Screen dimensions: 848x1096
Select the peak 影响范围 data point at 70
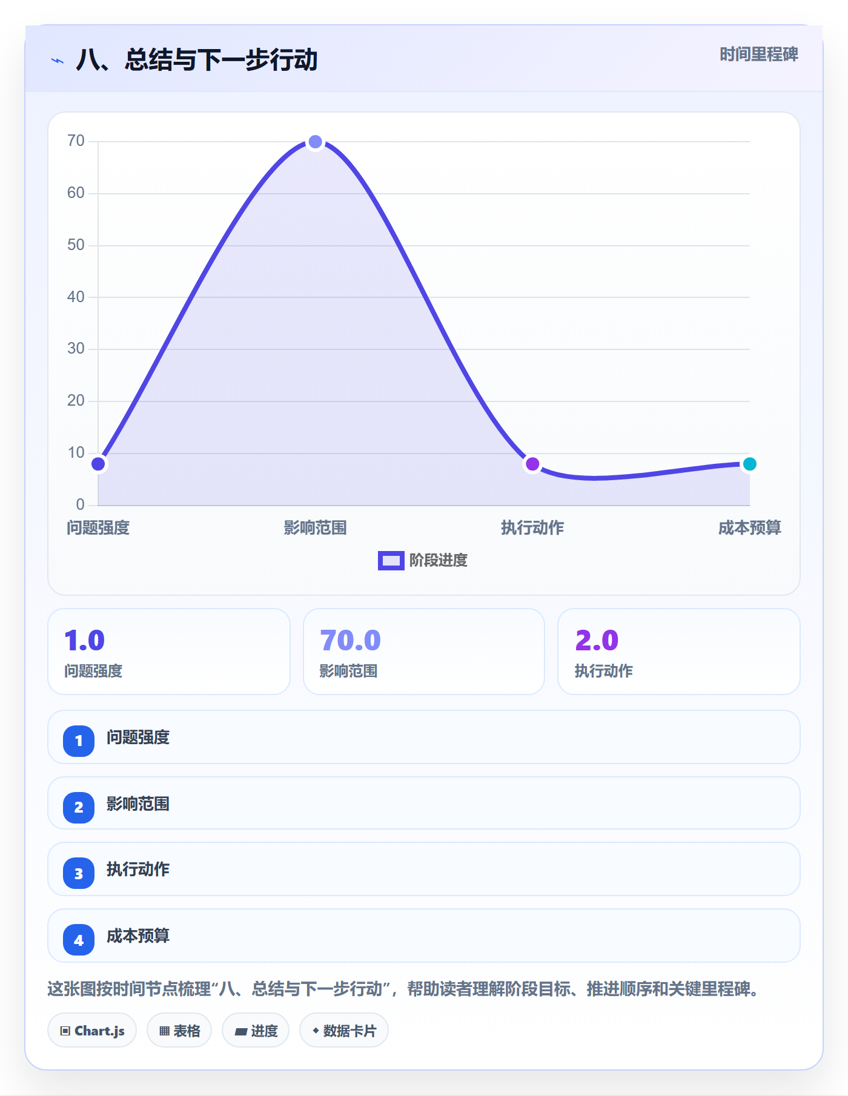coord(315,142)
